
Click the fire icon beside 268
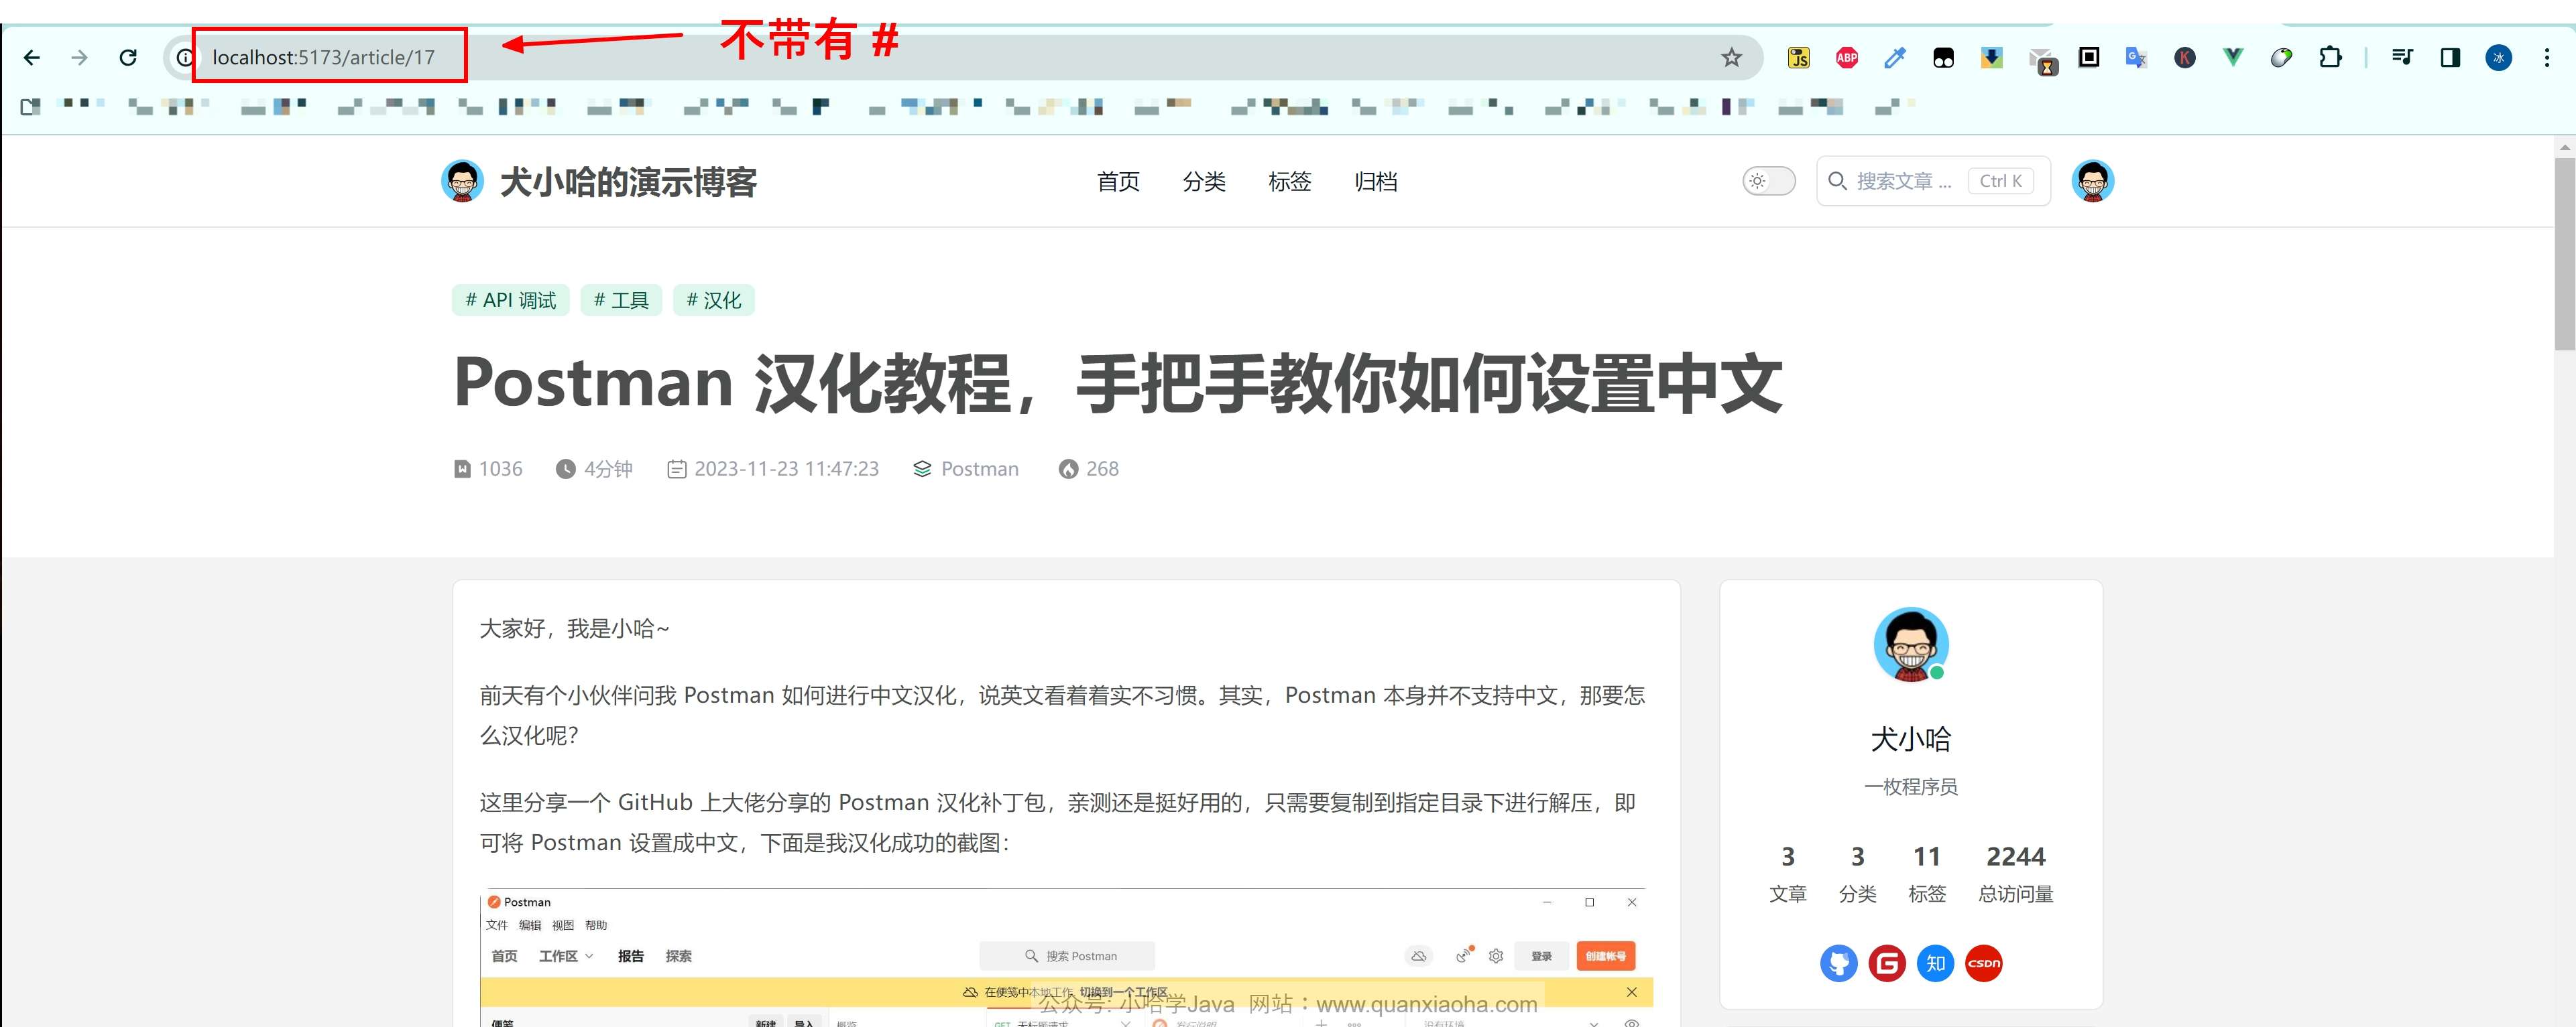1068,468
